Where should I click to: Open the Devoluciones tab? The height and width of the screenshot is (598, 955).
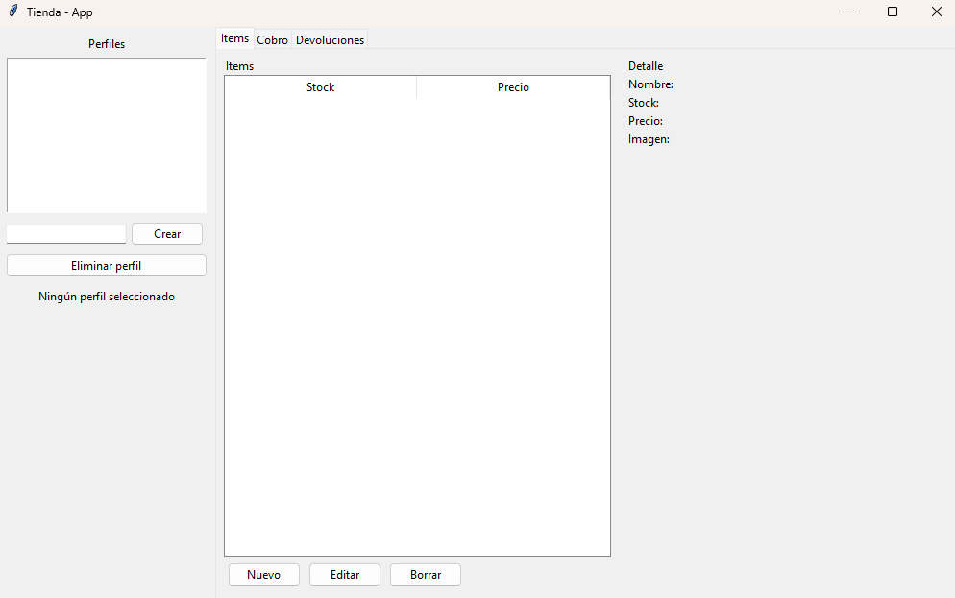click(330, 40)
